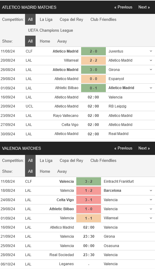Show only Away matches for Valencia
Viewport: 155px width, 270px height.
pyautogui.click(x=62, y=171)
